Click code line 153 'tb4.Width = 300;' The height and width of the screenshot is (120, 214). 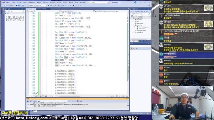[64, 63]
